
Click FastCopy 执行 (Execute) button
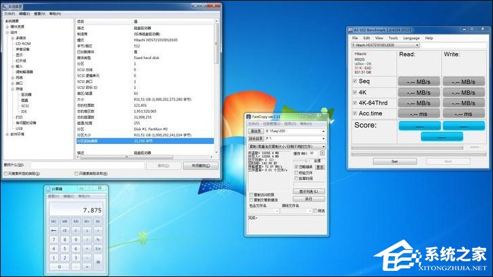[308, 199]
